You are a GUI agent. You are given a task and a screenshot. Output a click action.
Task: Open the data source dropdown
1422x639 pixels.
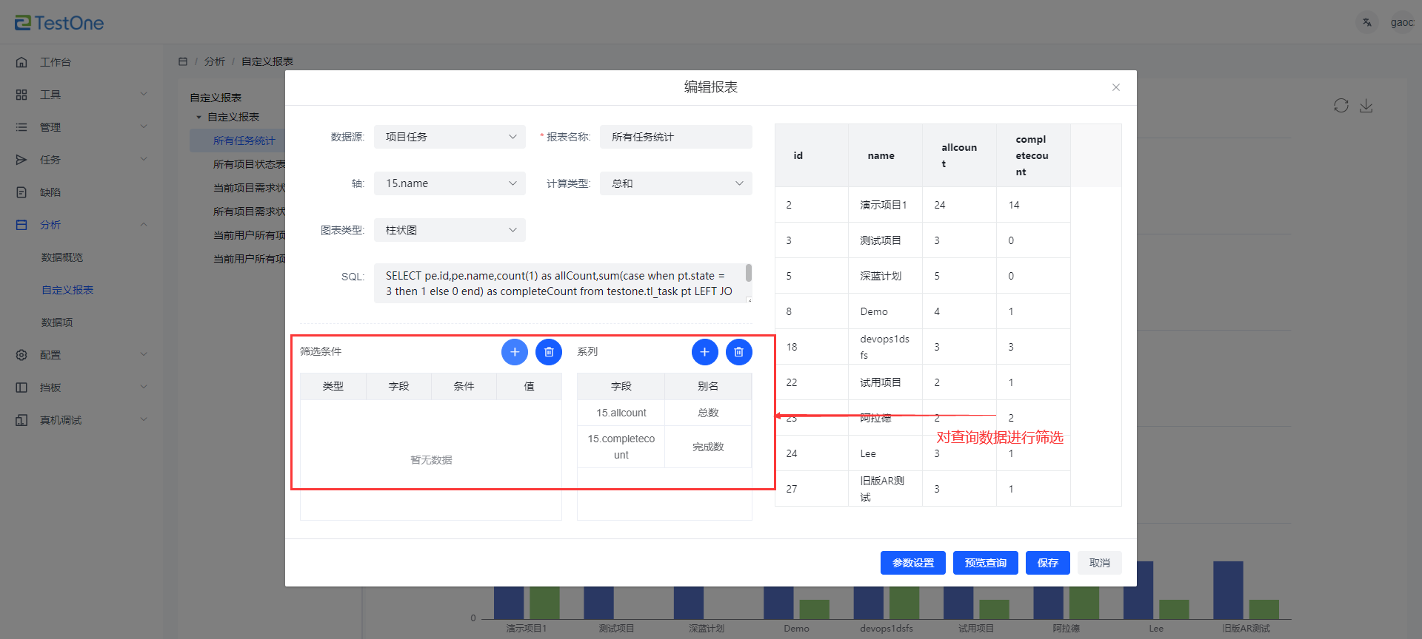[x=450, y=137]
